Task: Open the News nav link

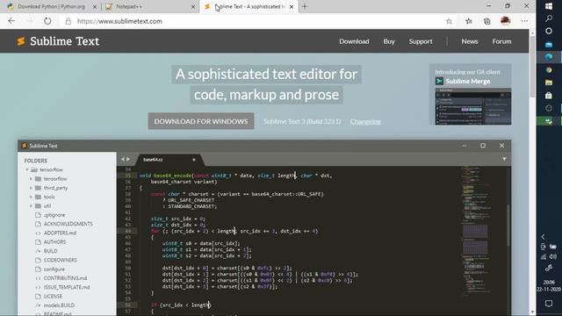Action: click(x=470, y=41)
